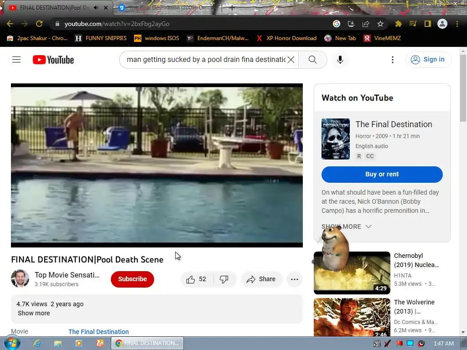Viewport: 467px width, 350px height.
Task: Submit search with magnifier button
Action: [313, 60]
